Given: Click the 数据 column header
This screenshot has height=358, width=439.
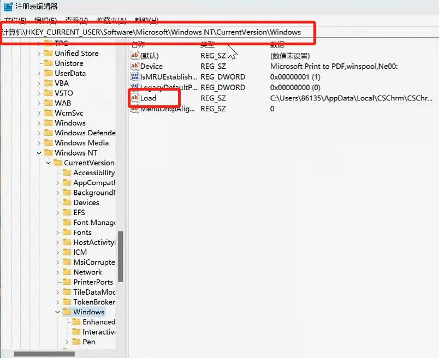Looking at the screenshot, I should [x=278, y=44].
